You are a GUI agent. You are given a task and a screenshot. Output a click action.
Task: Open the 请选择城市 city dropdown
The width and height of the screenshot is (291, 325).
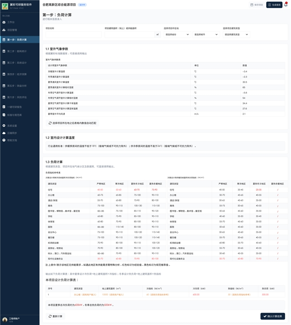(205, 34)
